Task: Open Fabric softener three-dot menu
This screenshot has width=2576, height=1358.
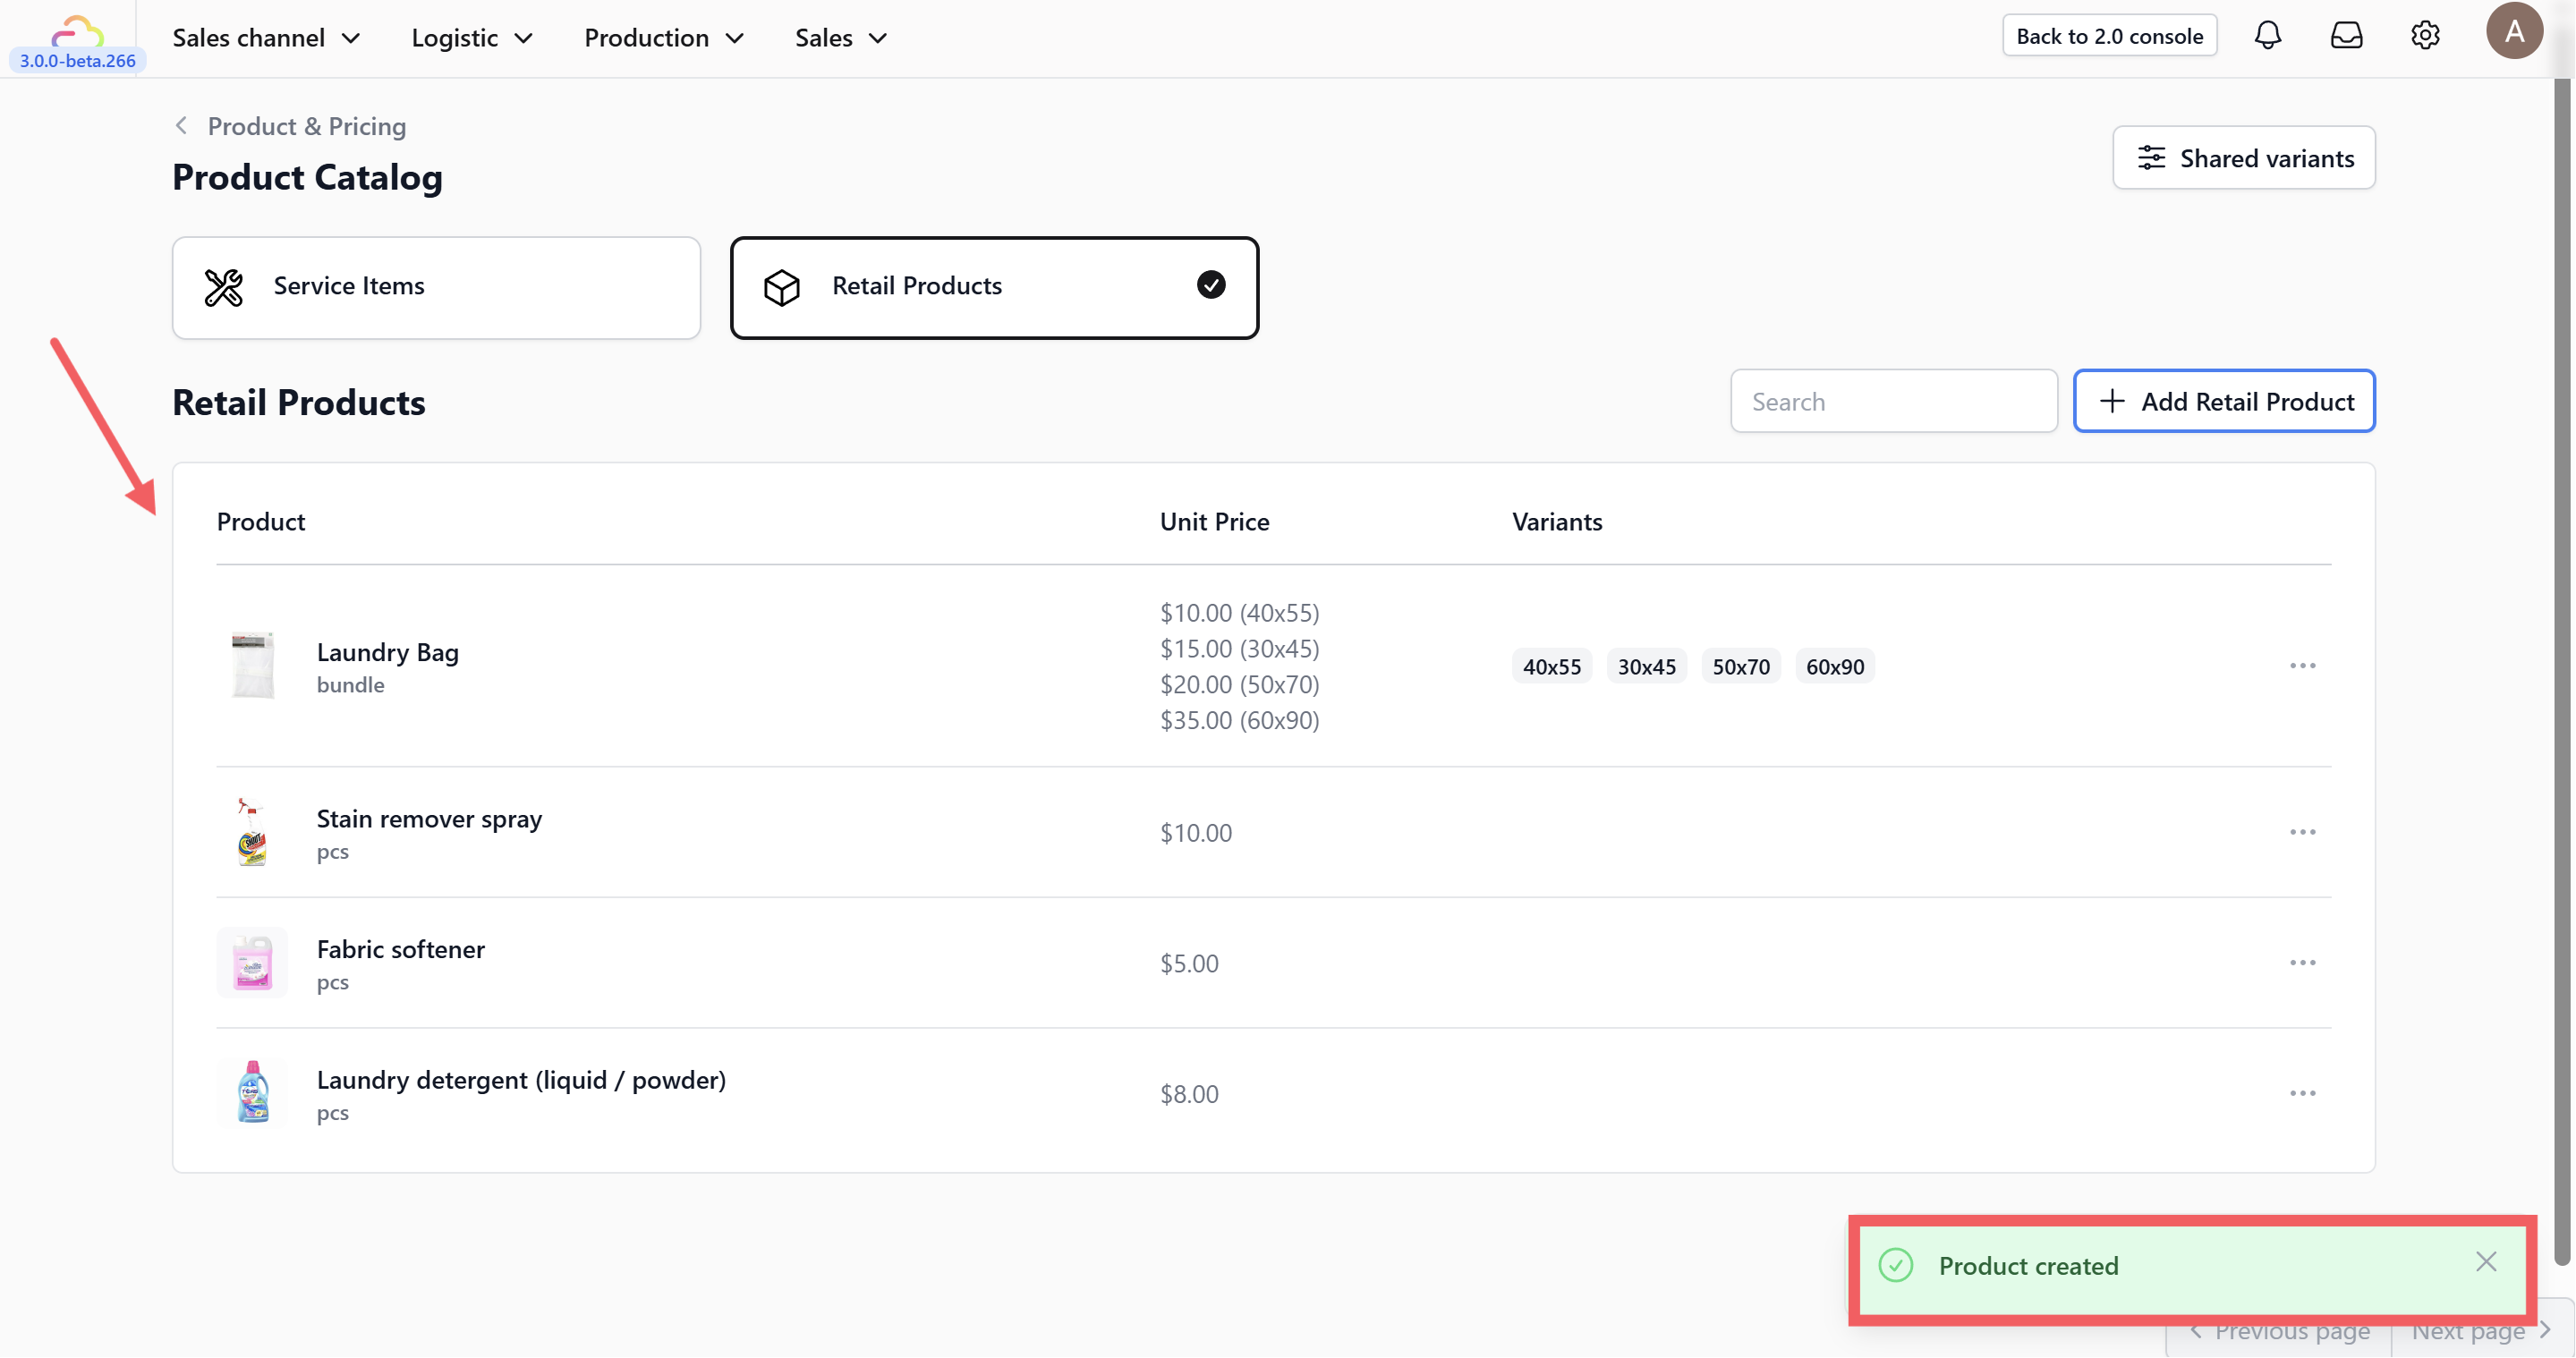Action: coord(2302,963)
